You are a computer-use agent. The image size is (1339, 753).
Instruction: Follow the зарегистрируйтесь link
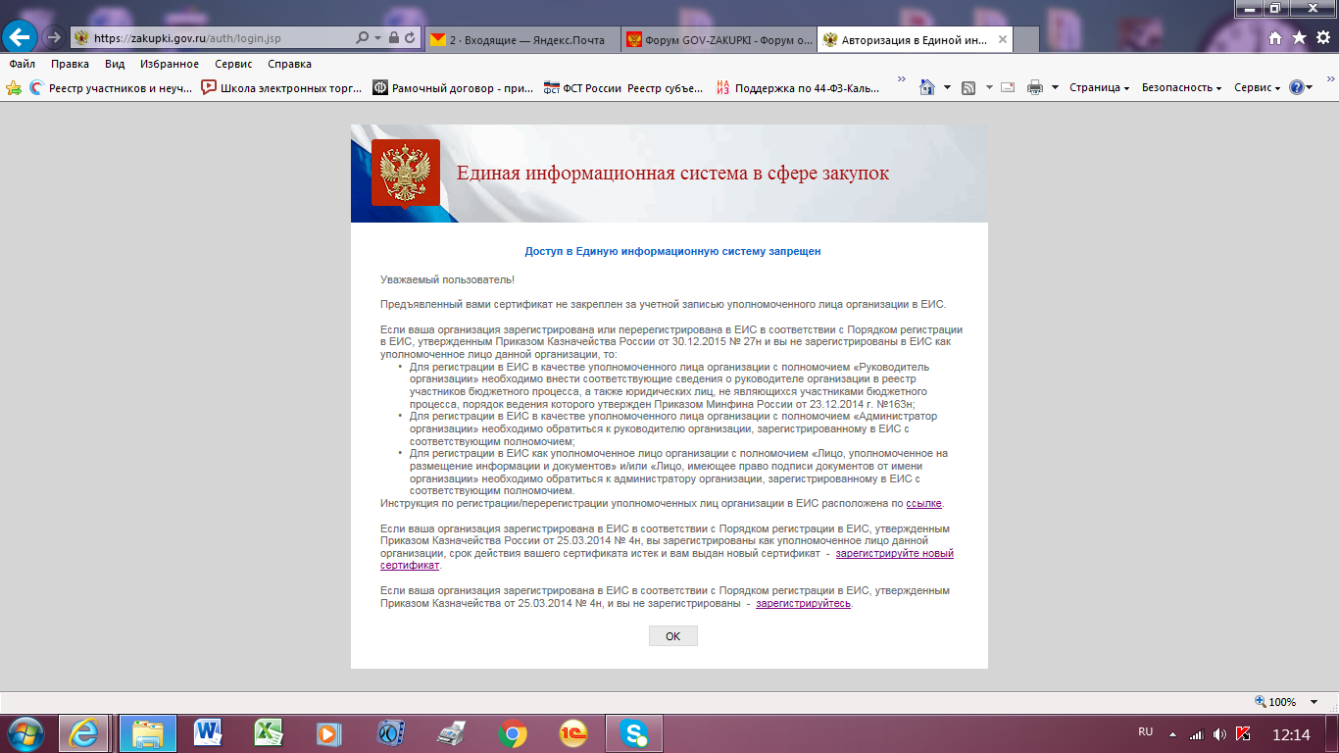803,604
